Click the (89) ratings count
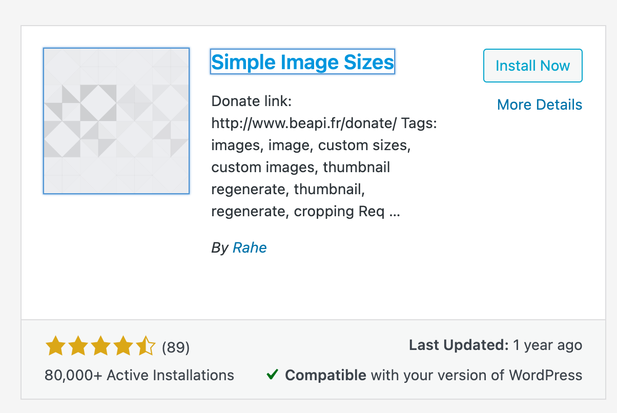617x413 pixels. 176,347
